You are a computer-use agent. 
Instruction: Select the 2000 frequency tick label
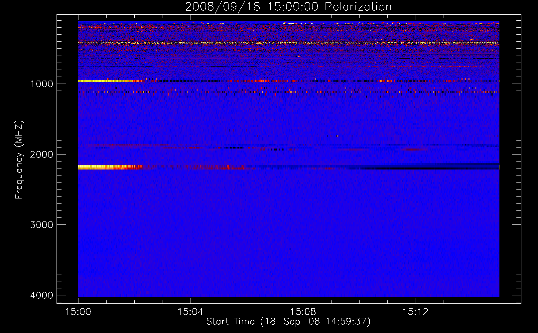(x=42, y=155)
